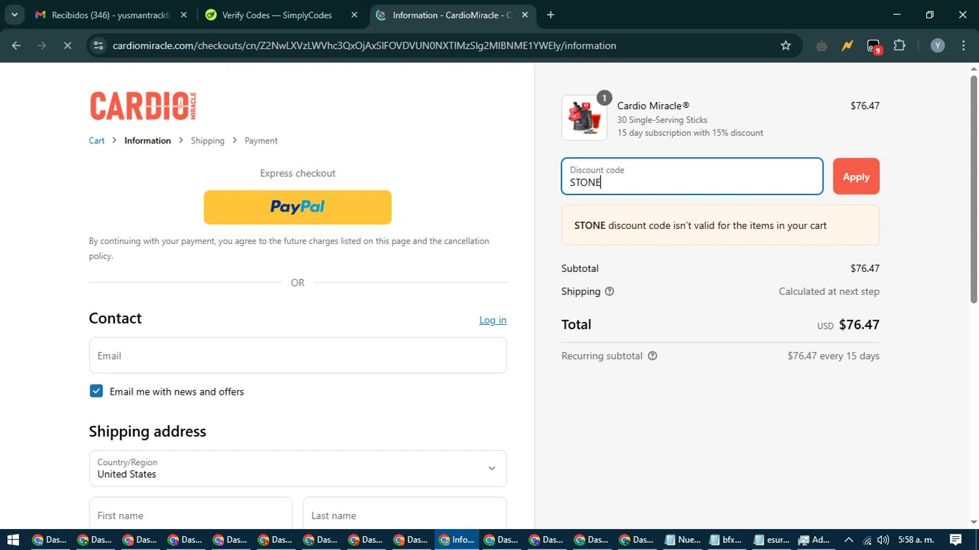Close the Gmail Recibidos tab
979x550 pixels.
click(x=183, y=15)
